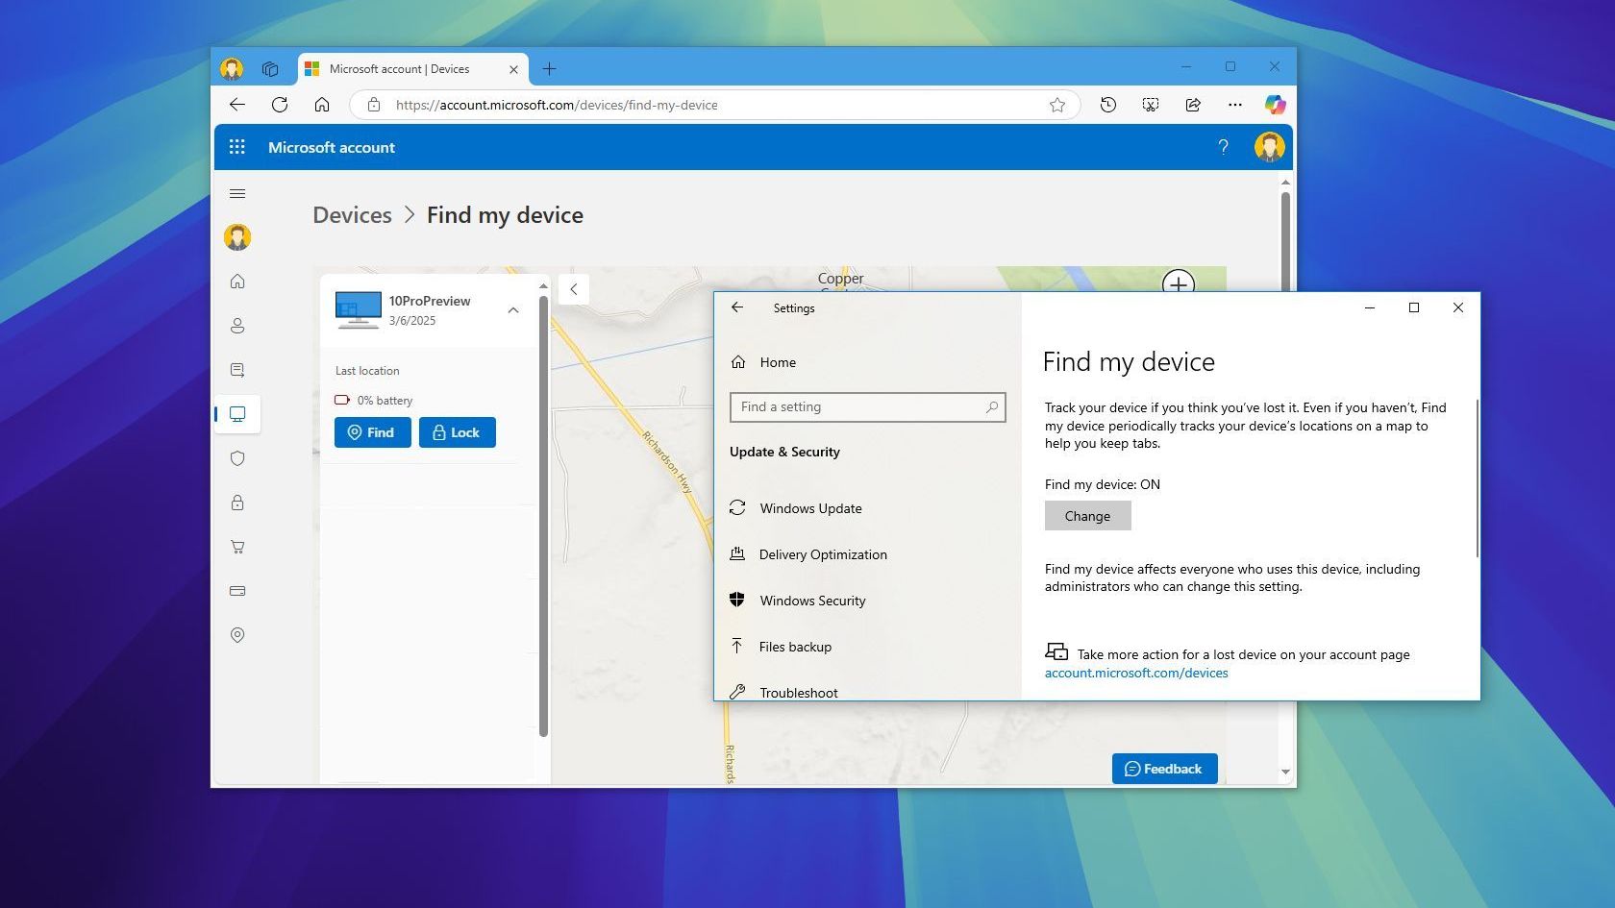Image resolution: width=1615 pixels, height=908 pixels.
Task: Expand the hamburger navigation menu
Action: 237,194
